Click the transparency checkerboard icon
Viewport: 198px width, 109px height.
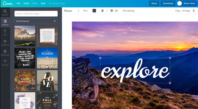pyautogui.click(x=194, y=11)
